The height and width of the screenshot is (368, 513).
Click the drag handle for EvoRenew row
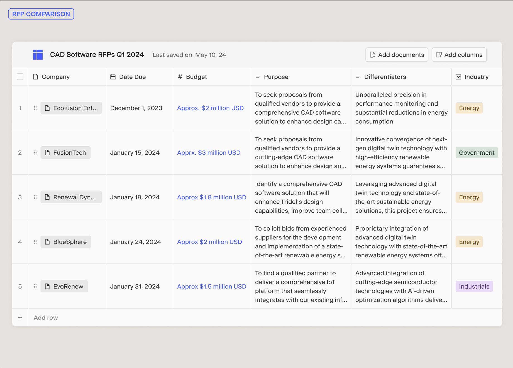(x=35, y=286)
